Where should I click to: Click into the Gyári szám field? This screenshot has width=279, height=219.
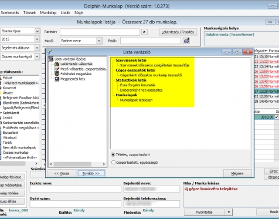(x=76, y=204)
